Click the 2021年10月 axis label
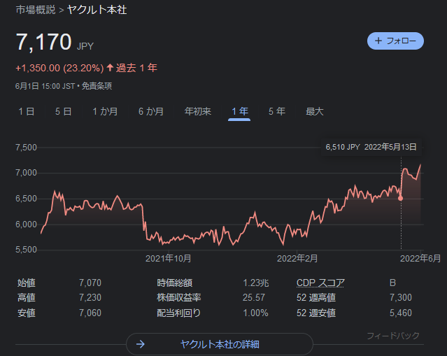 168,259
